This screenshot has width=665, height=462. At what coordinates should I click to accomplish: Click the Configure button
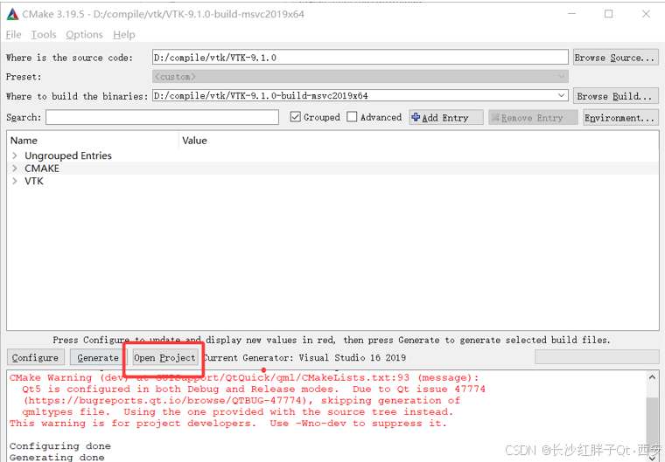pos(36,357)
